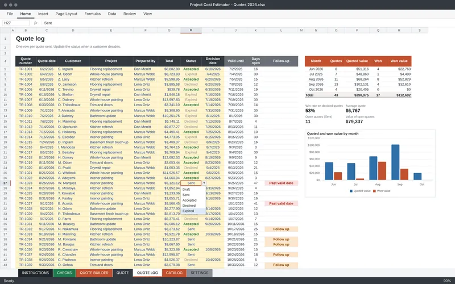The image size is (455, 284).
Task: Select the total cell $13,997.83
Action: (169, 100)
